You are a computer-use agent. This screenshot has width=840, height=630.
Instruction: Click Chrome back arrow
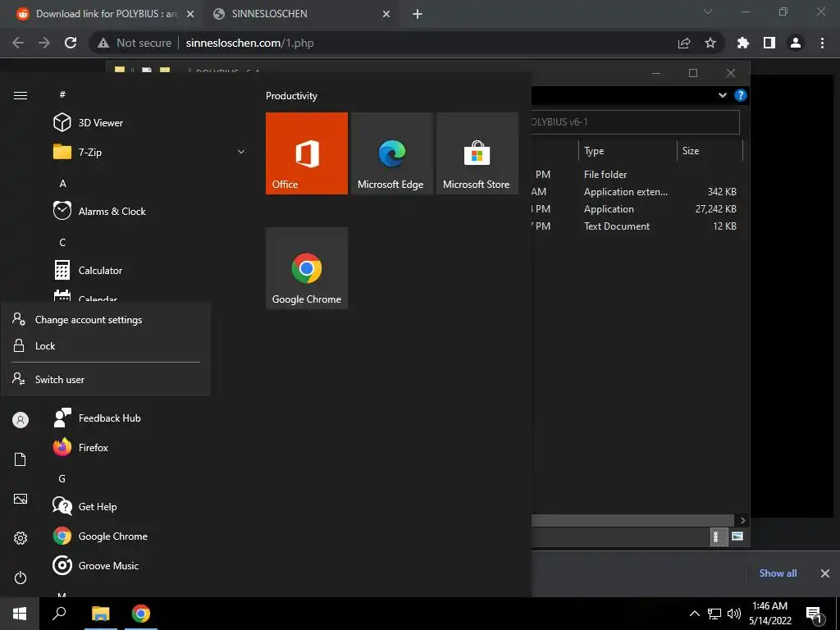click(18, 43)
